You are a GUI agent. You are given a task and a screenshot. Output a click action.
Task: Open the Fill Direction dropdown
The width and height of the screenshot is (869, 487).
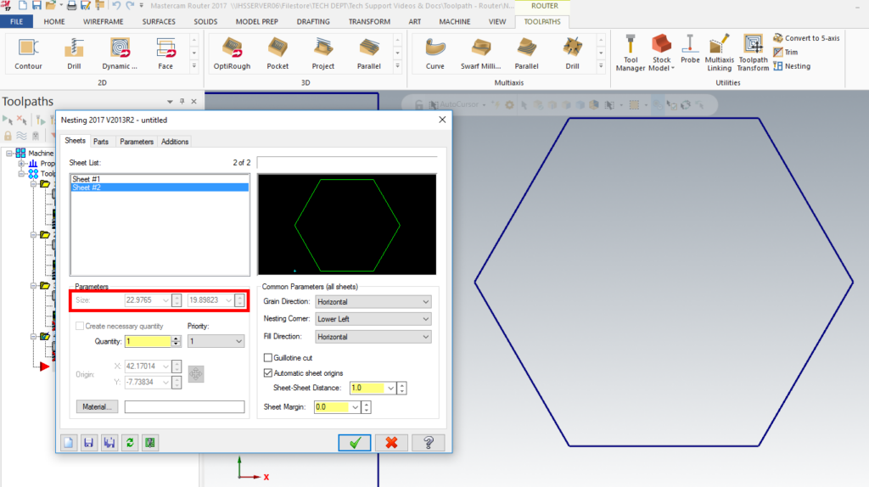coord(373,336)
